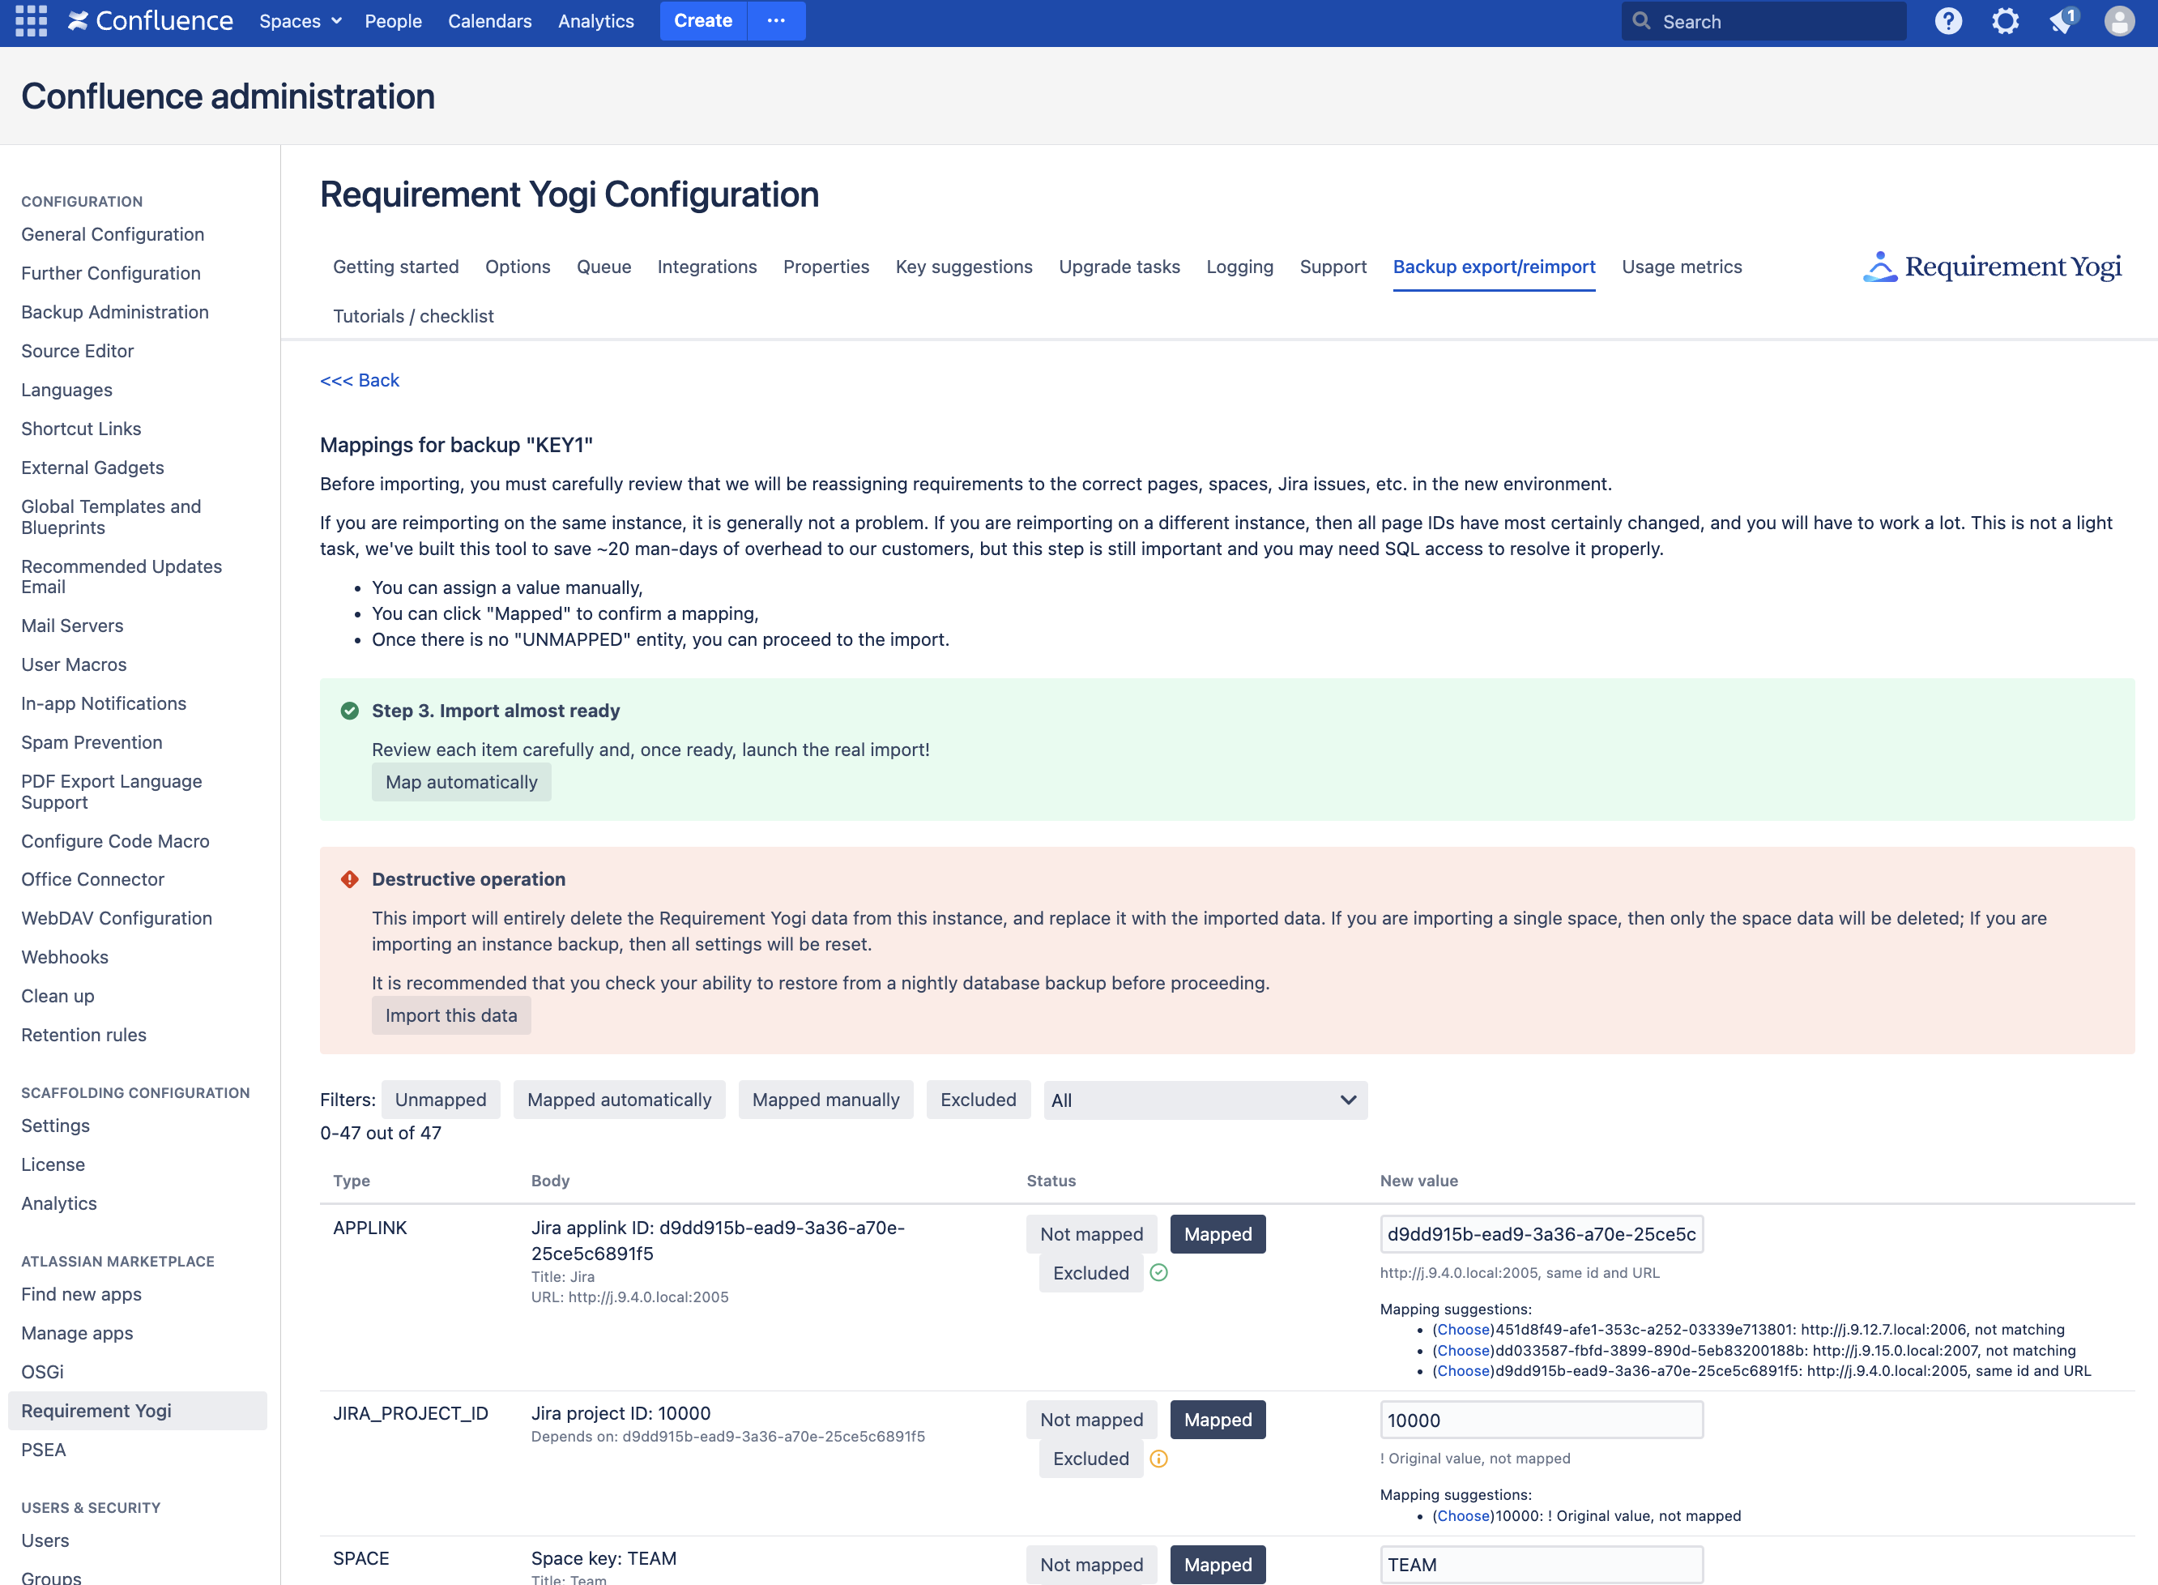Click the Confluence logo
The image size is (2158, 1585).
151,21
